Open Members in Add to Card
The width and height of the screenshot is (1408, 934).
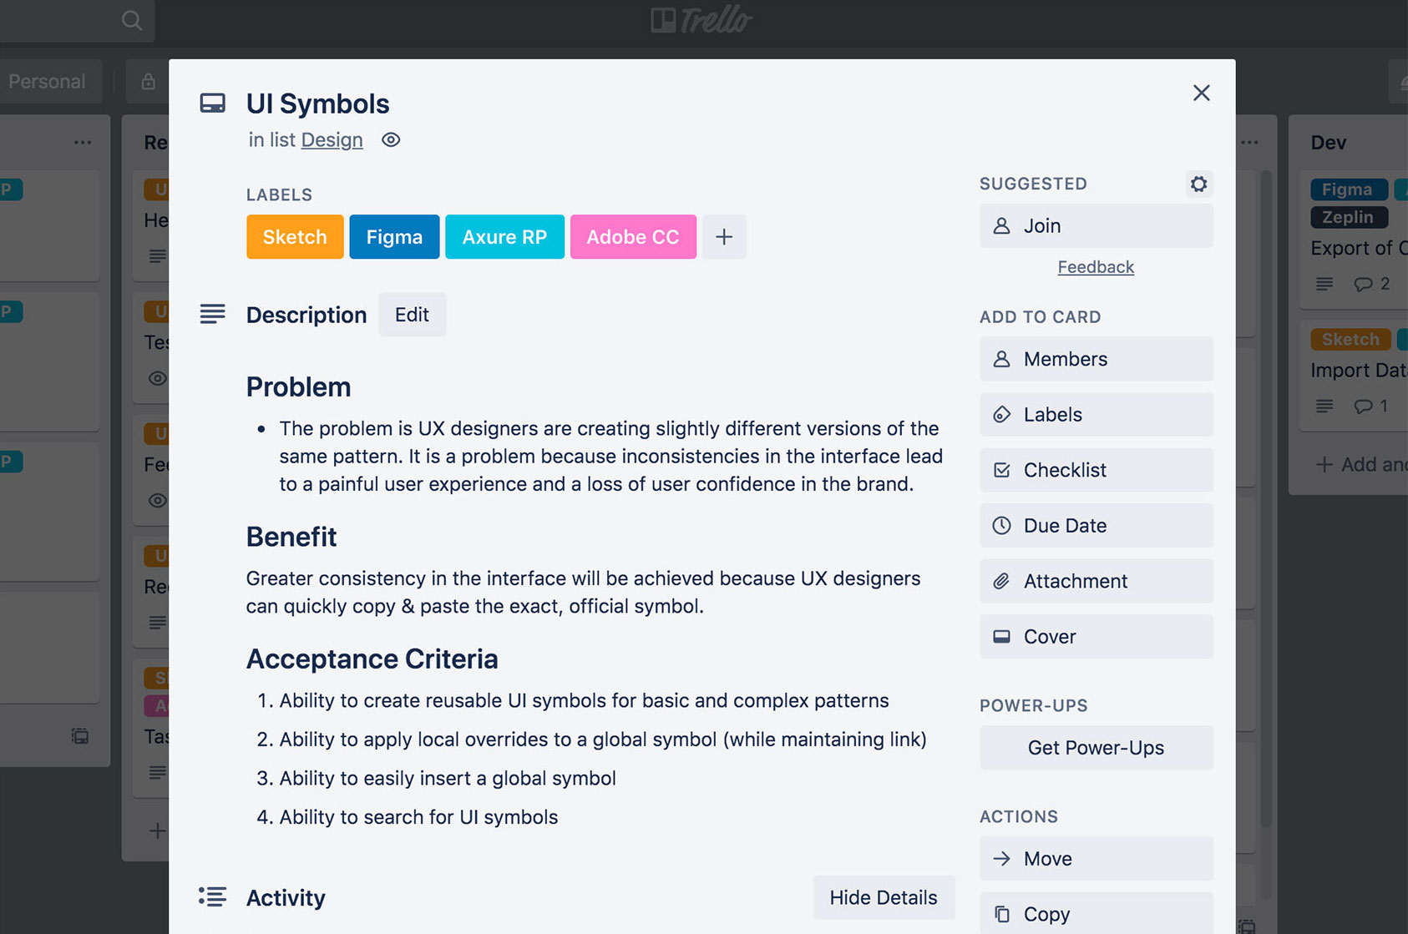tap(1096, 359)
